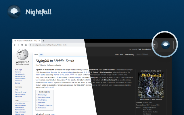Viewport: 184px width, 115px height.
Task: Close the Nightfall in Middle-Earth tab
Action: [39, 41]
